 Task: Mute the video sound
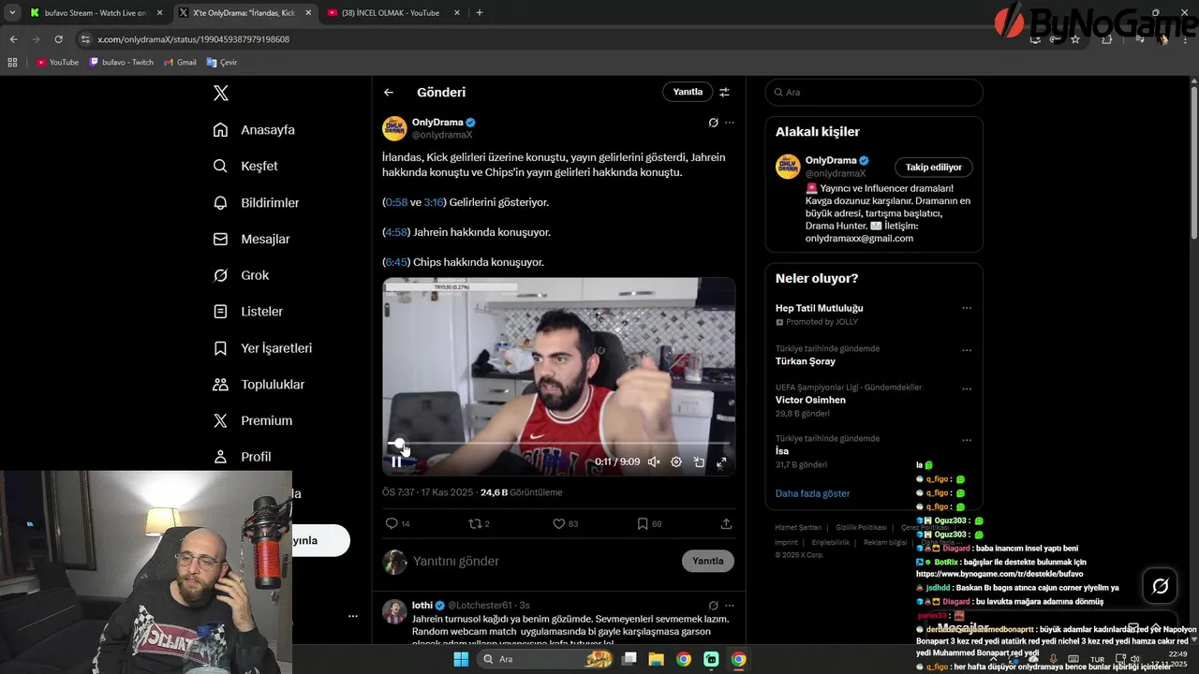tap(654, 462)
